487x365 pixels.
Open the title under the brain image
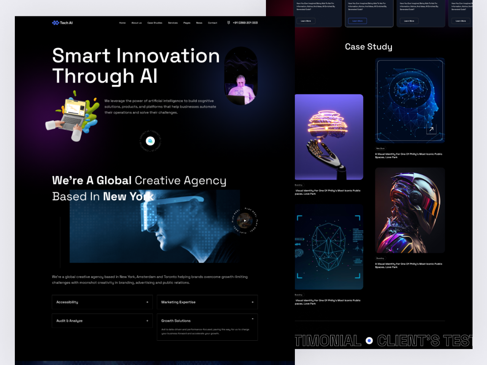(x=328, y=192)
